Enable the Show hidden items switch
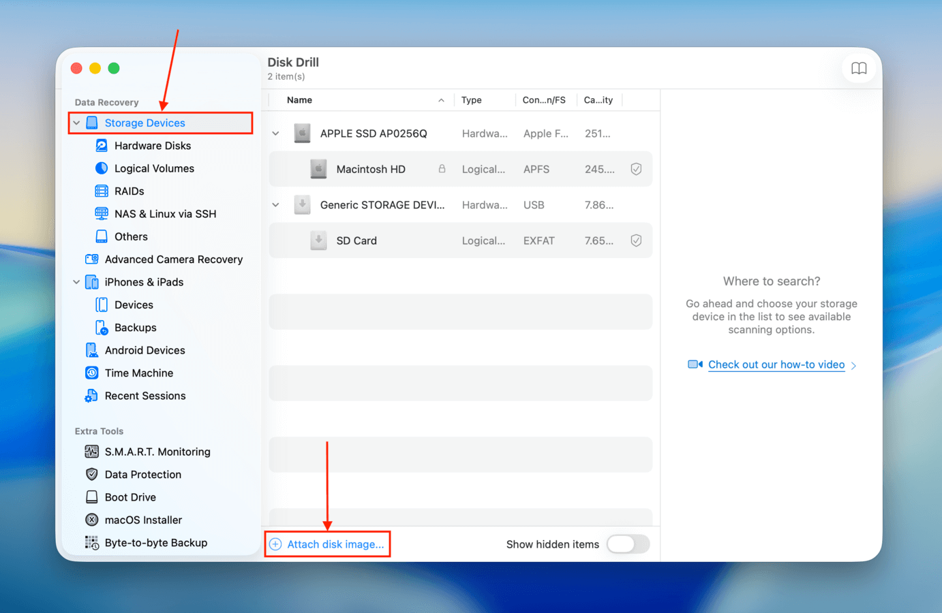 (628, 544)
